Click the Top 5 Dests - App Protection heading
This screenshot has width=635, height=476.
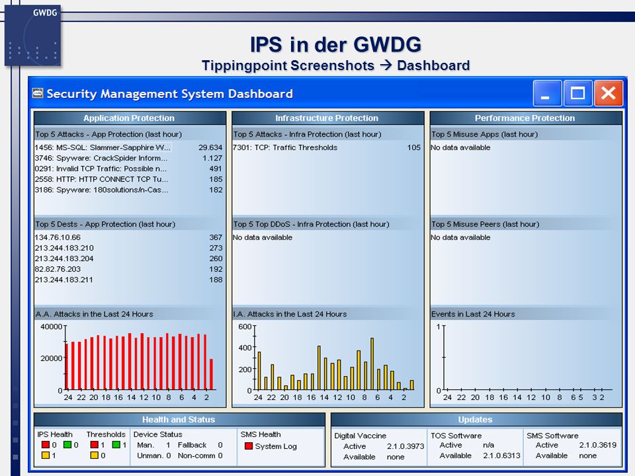pyautogui.click(x=105, y=224)
